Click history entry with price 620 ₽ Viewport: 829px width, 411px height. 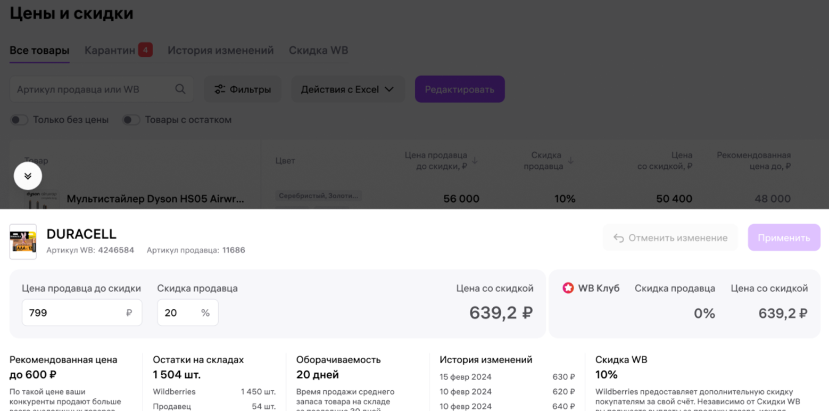[x=507, y=392]
